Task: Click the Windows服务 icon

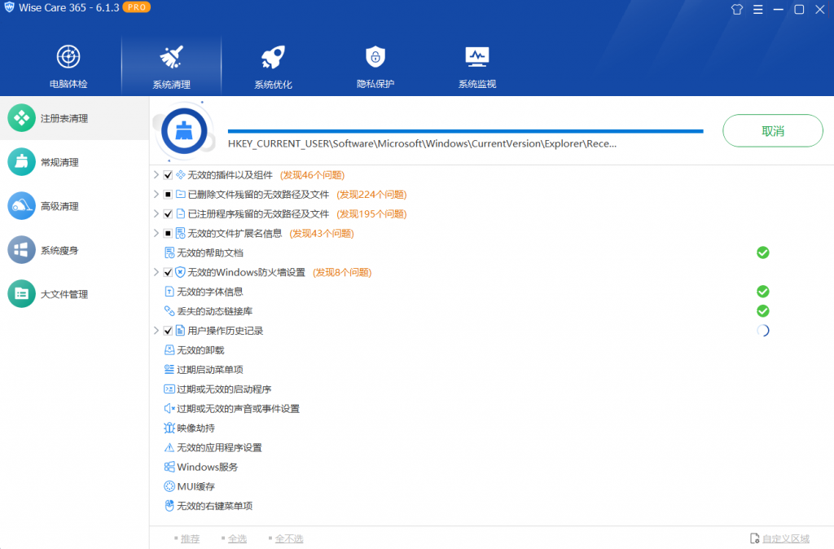Action: [x=169, y=467]
